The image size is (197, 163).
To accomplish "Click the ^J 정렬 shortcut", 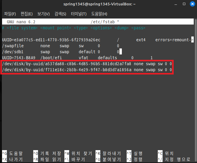I will coord(134,159).
